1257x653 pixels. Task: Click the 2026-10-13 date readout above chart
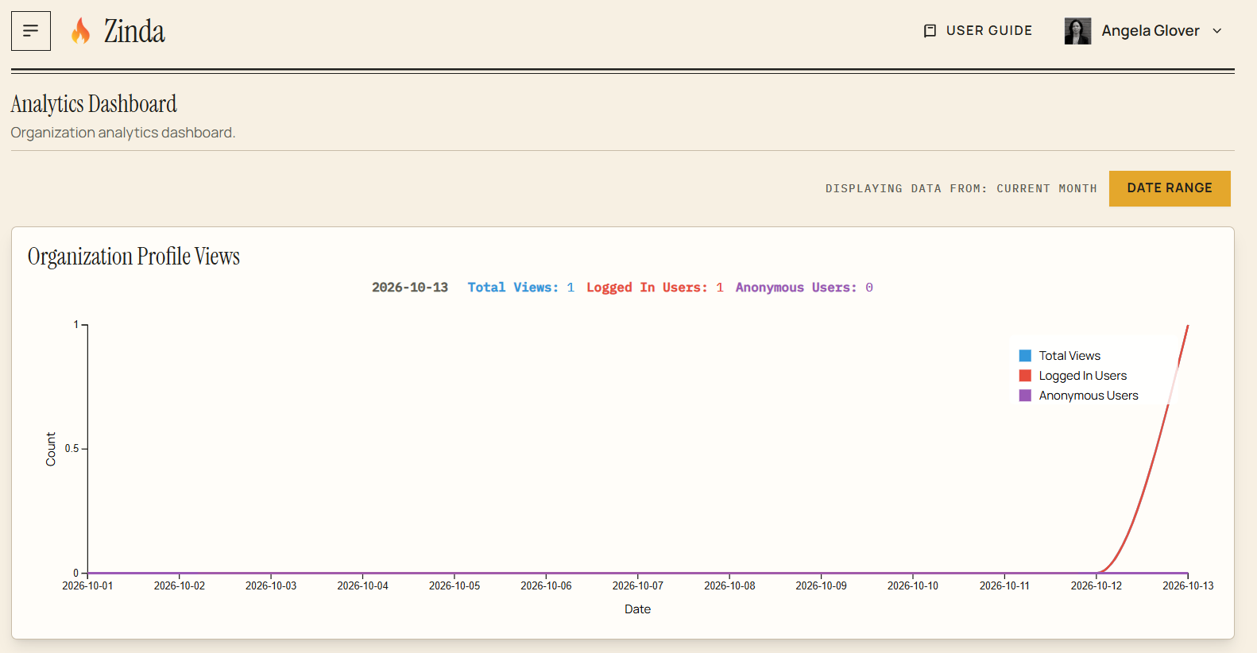coord(410,288)
